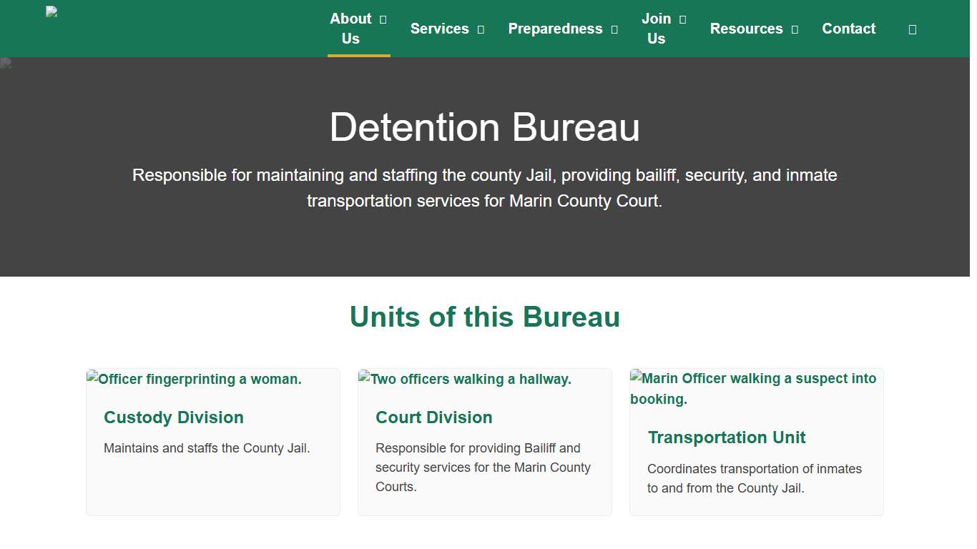Open the Custody Division heading link
977x549 pixels.
tap(174, 417)
